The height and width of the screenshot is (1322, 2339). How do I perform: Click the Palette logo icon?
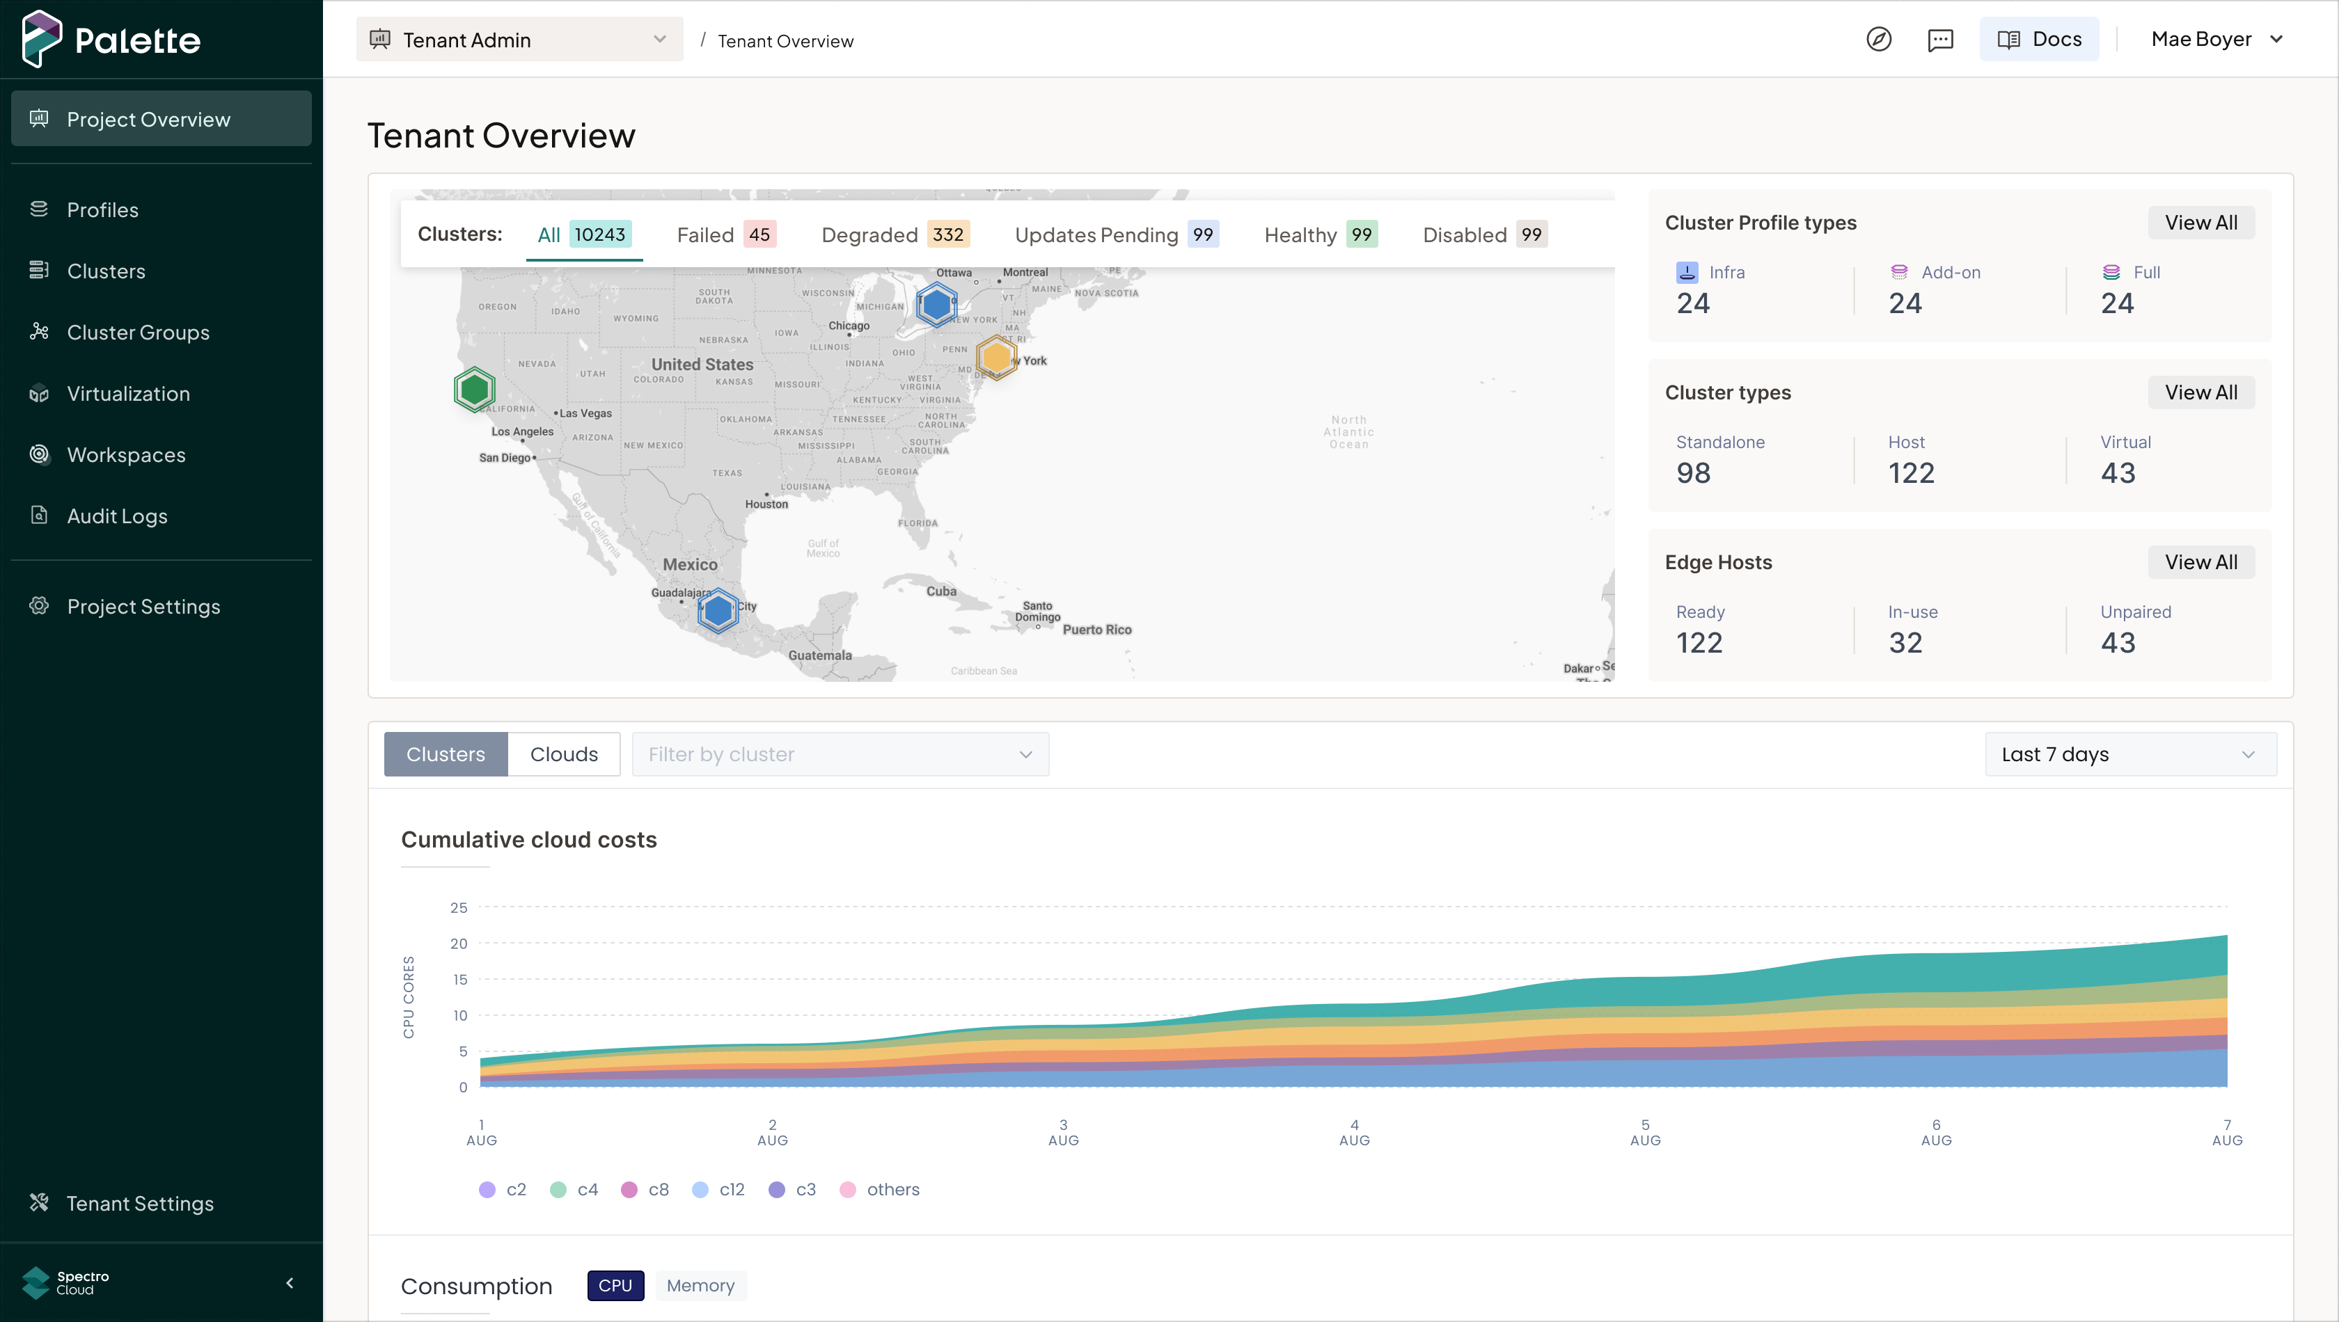tap(41, 38)
